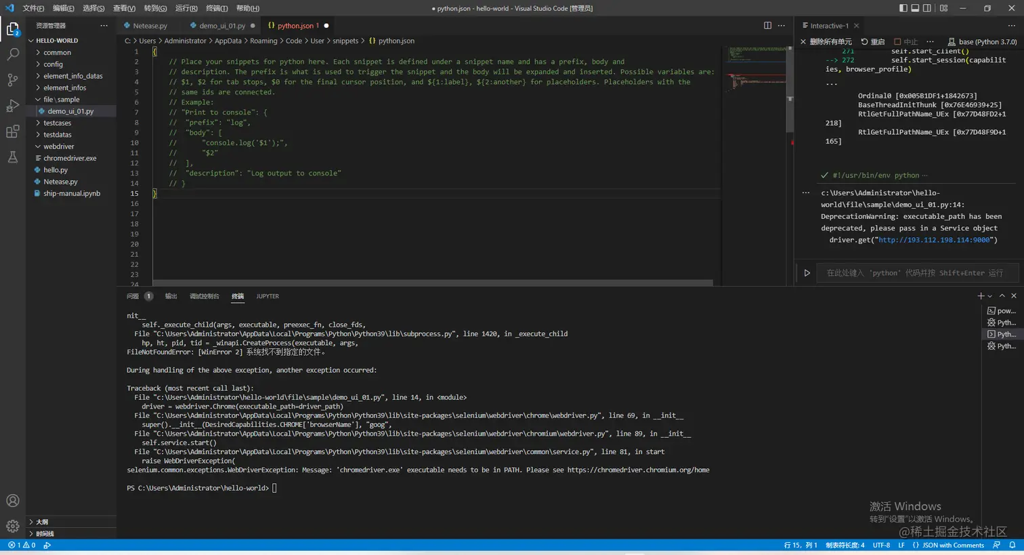Select the base (Python 3.7.0) kernel
This screenshot has height=555, width=1024.
[983, 42]
